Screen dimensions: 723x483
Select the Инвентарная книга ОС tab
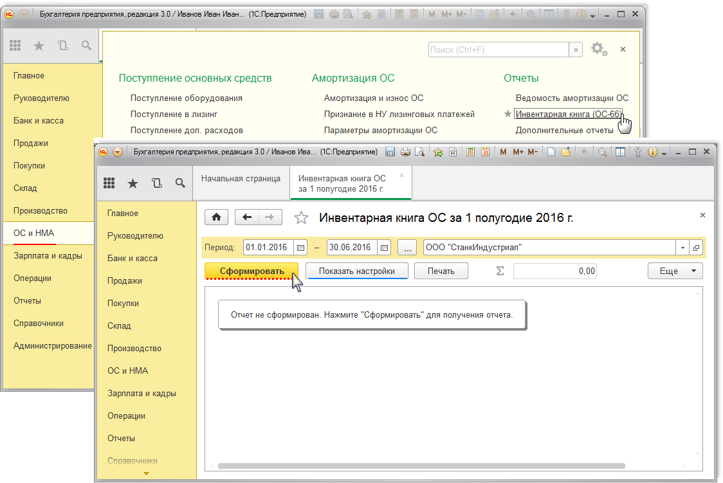pos(342,183)
